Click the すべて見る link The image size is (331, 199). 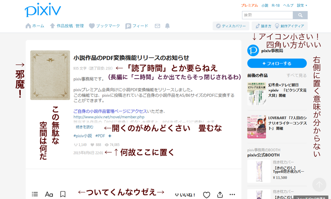pos(296,76)
